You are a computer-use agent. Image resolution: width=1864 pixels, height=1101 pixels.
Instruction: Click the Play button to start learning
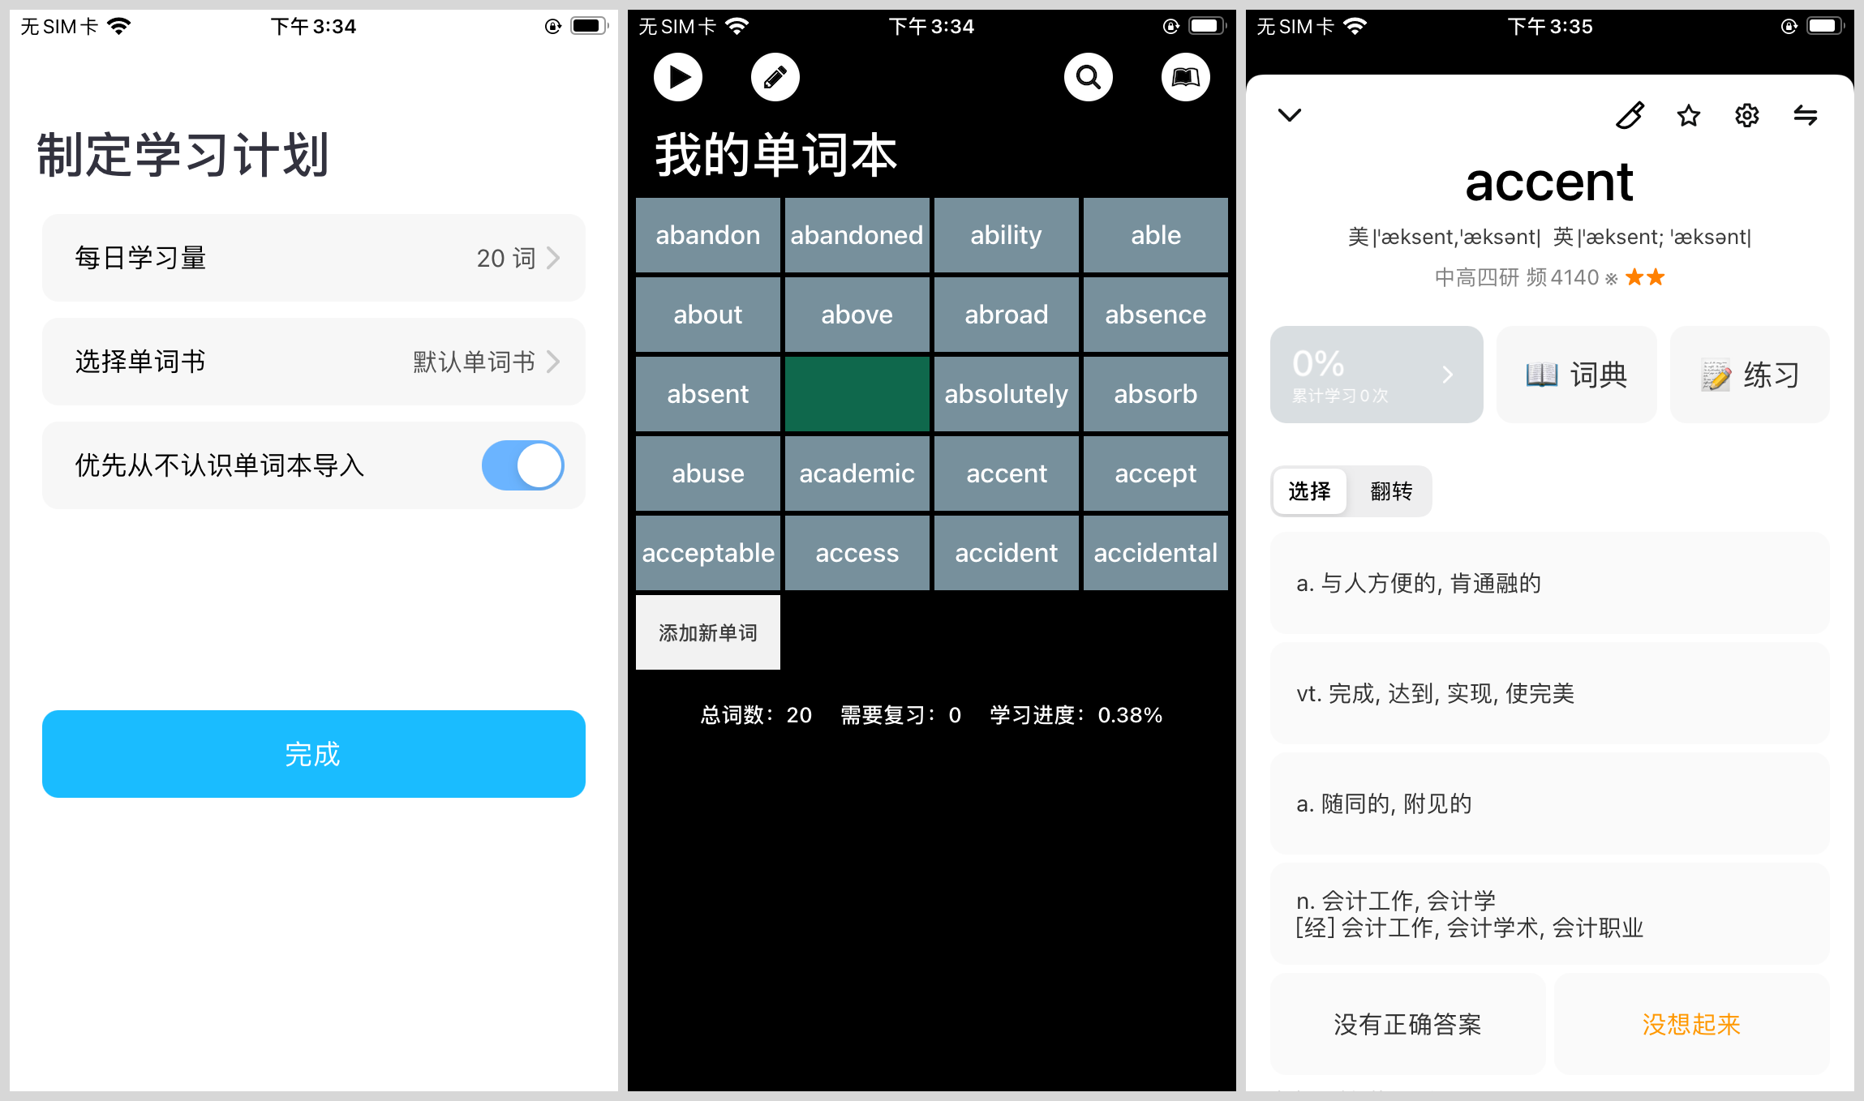point(681,76)
